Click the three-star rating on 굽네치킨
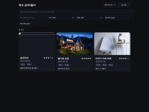The height and width of the screenshot is (112, 149). tap(49, 58)
